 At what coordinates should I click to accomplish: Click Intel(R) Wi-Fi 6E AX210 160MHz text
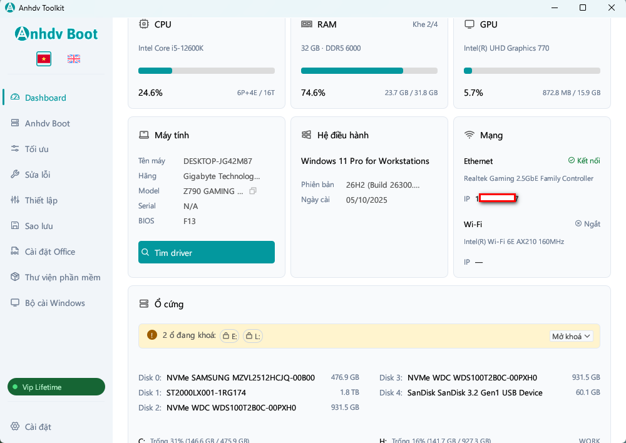[x=514, y=242]
